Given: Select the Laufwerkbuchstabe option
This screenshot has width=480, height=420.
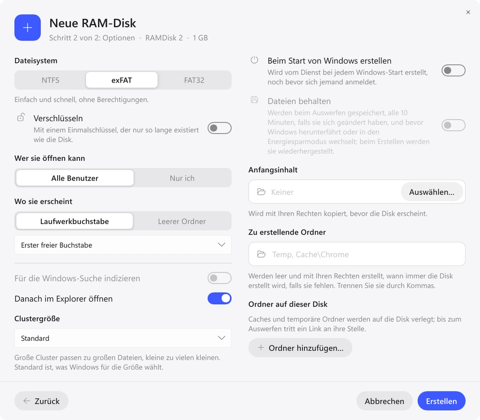Looking at the screenshot, I should tap(74, 221).
